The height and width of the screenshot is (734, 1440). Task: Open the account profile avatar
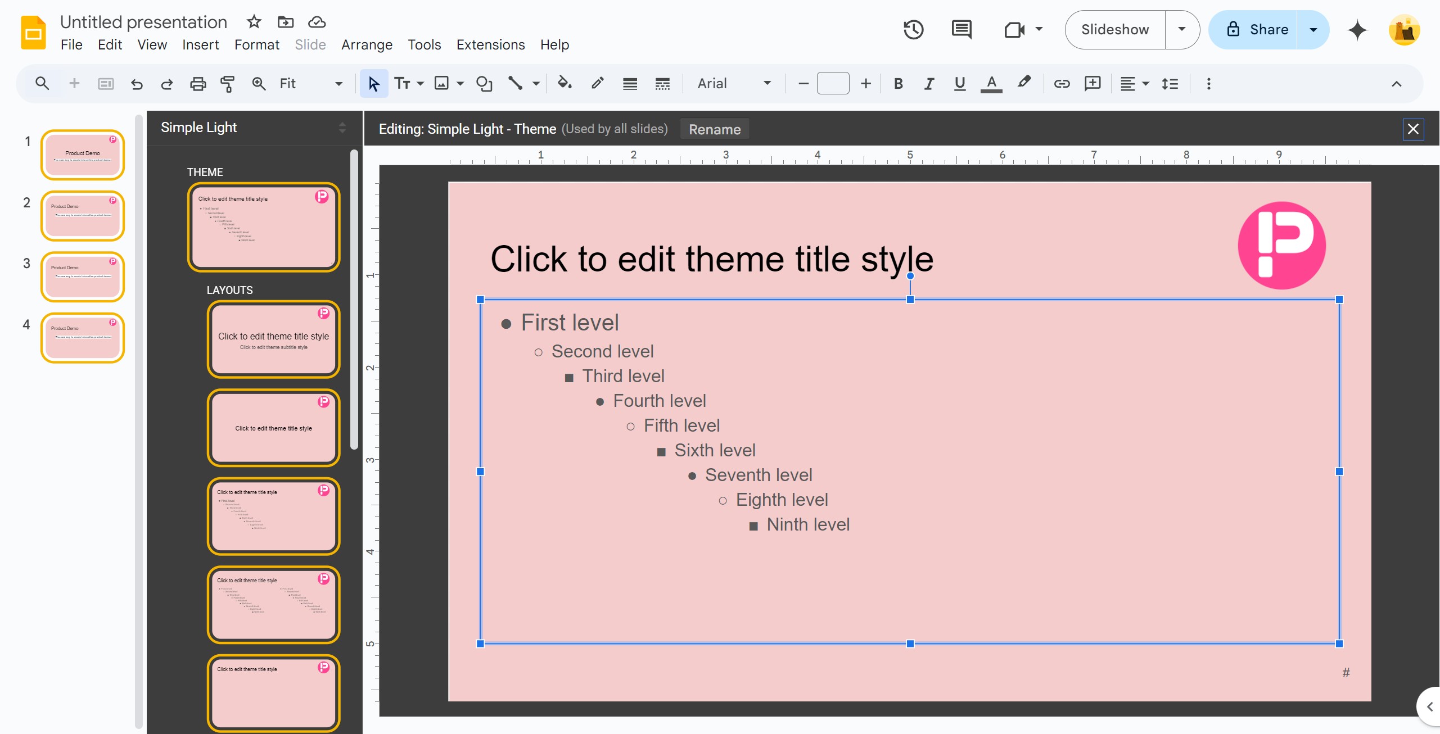click(x=1404, y=30)
